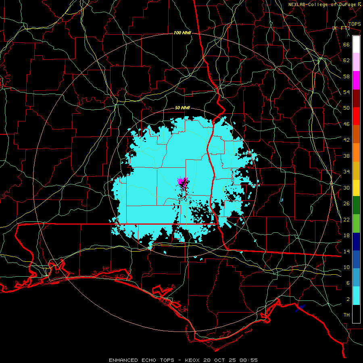Click the KEOX station identifier

click(x=193, y=360)
